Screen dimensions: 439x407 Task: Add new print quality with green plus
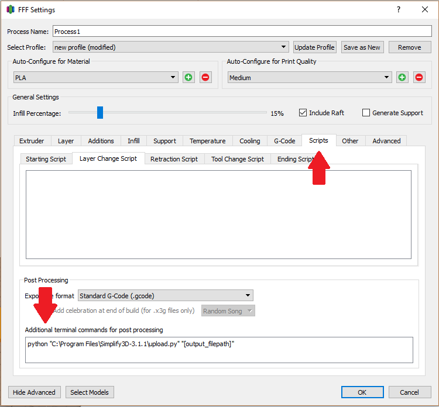[402, 77]
